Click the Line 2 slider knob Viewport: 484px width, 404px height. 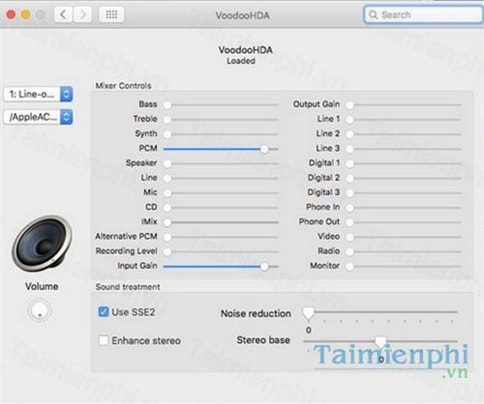click(x=349, y=134)
